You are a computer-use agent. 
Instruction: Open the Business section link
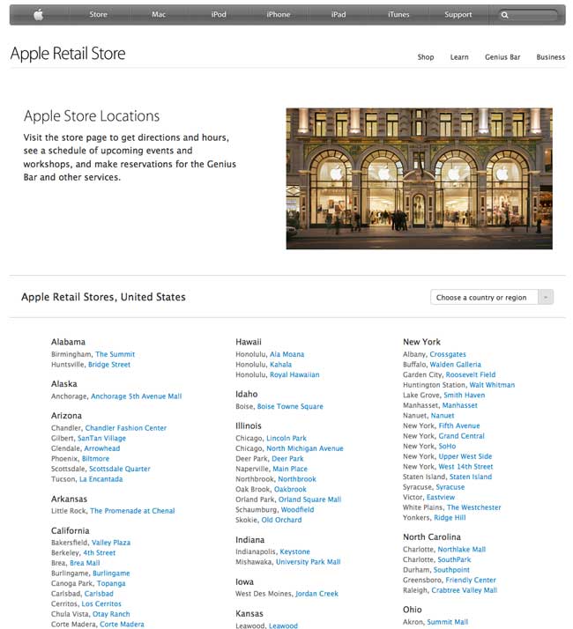point(550,57)
